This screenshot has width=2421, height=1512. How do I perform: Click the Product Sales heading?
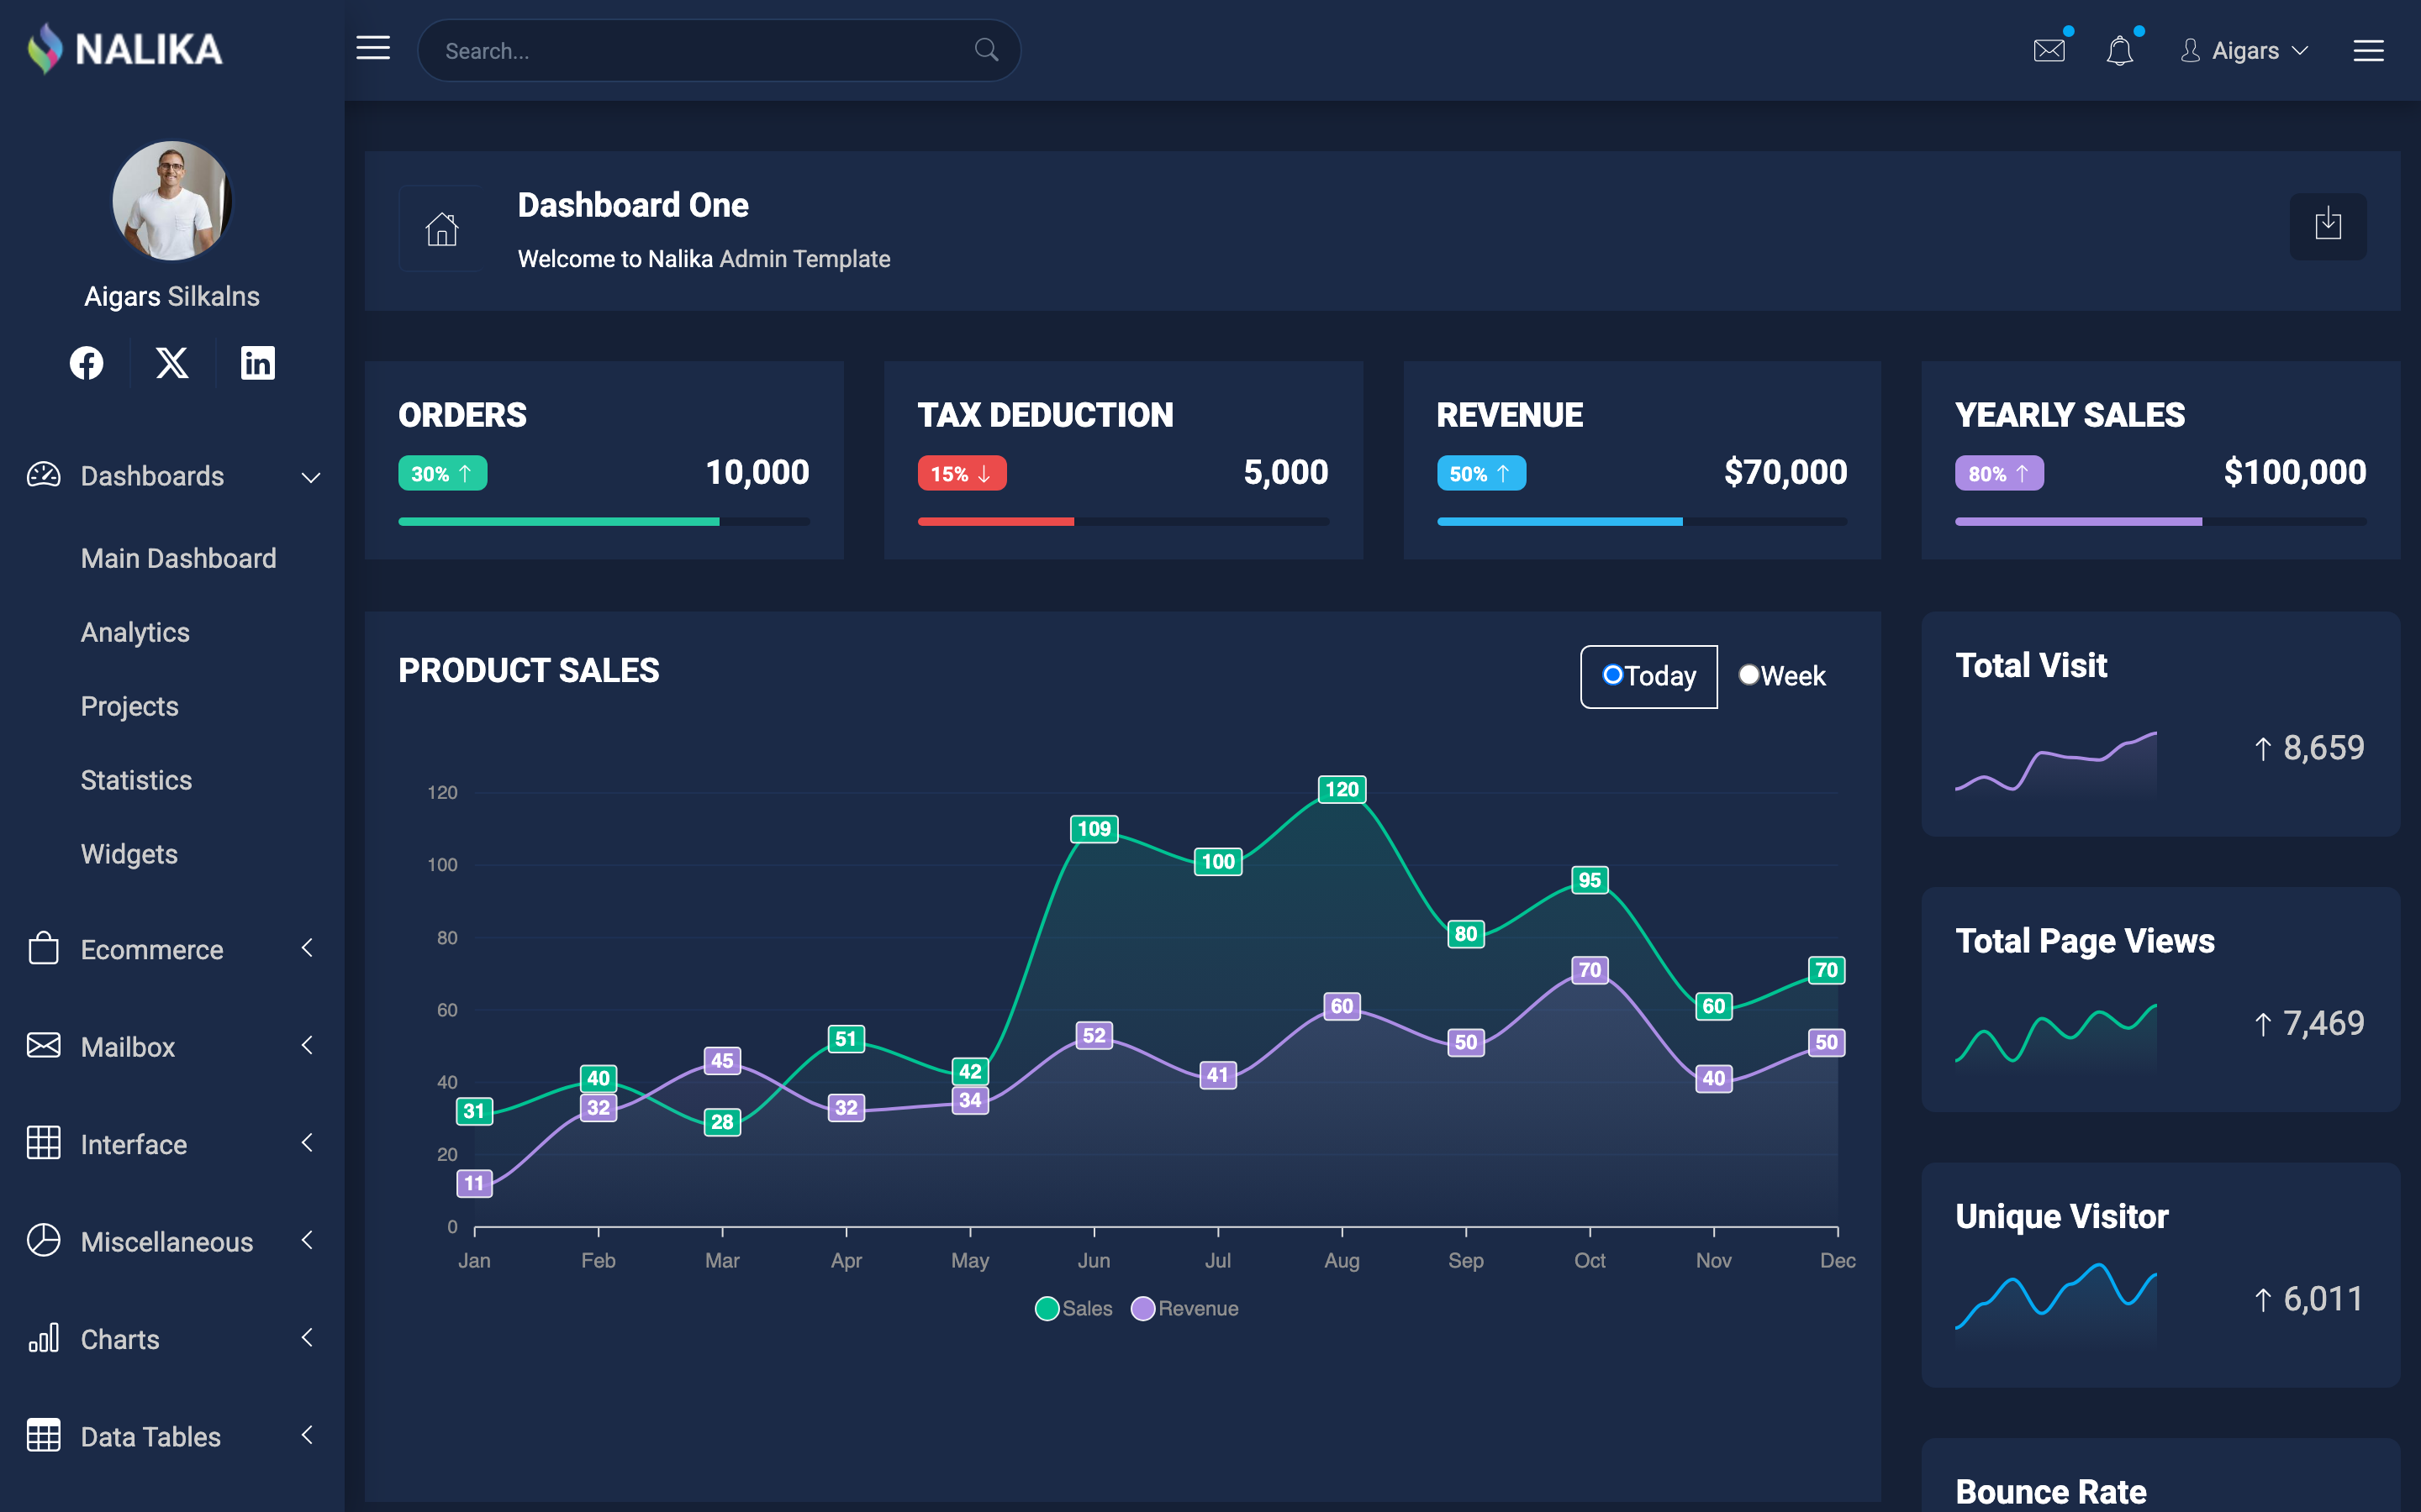528,670
